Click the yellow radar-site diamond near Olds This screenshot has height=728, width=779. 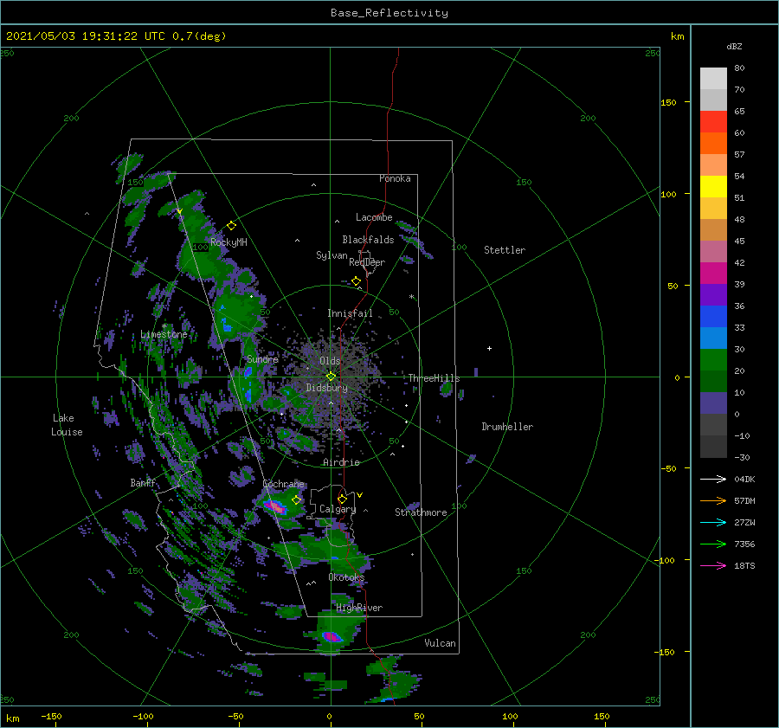[x=331, y=377]
